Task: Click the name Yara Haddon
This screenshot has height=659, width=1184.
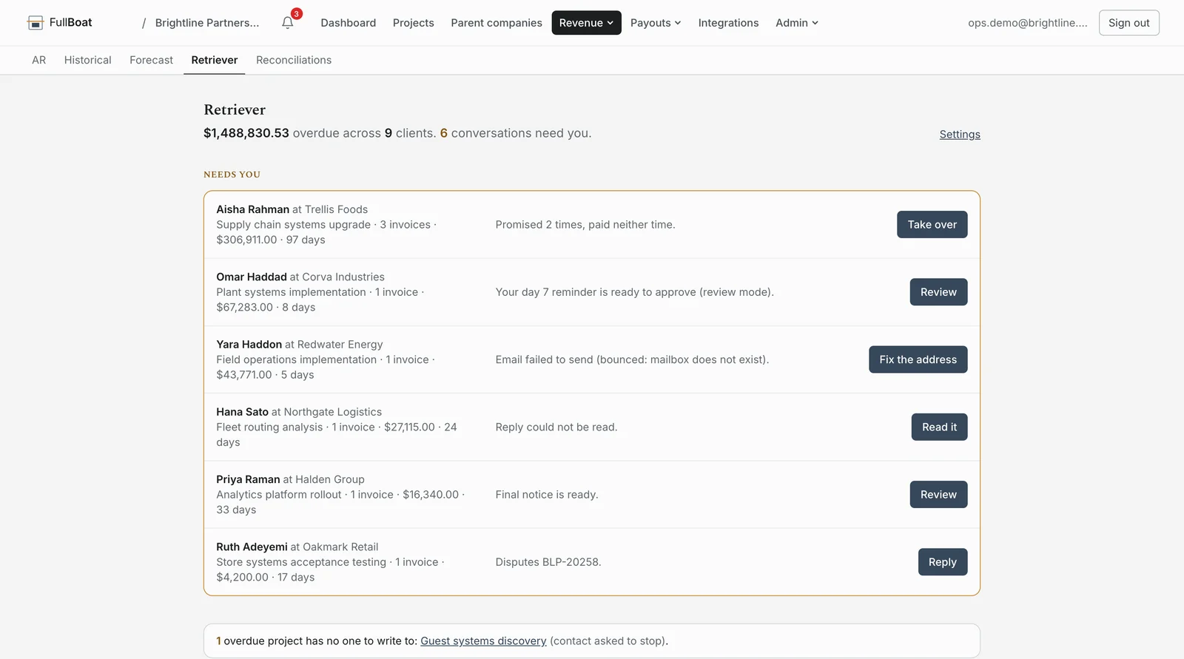Action: point(249,345)
